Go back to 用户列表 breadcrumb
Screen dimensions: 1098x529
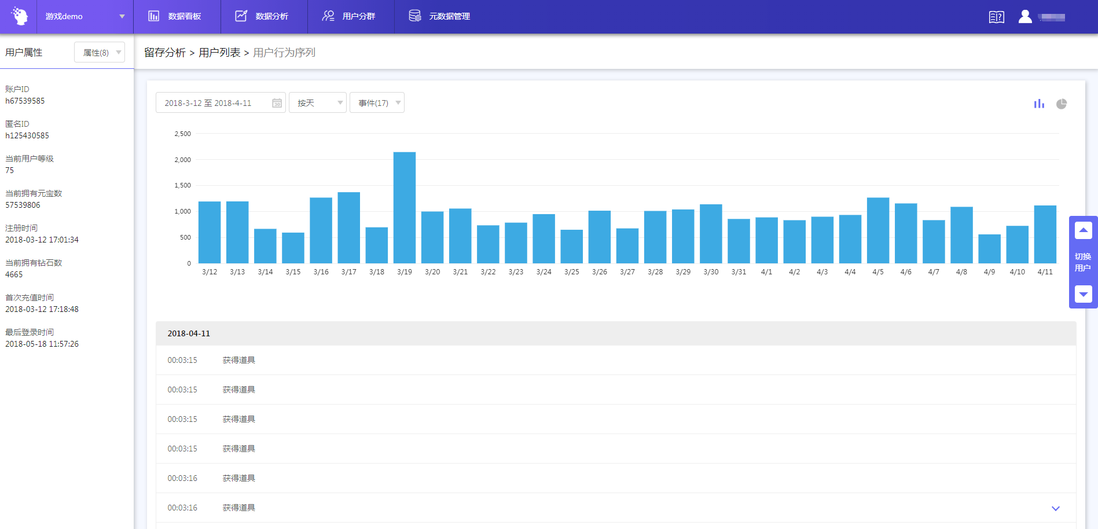point(219,53)
